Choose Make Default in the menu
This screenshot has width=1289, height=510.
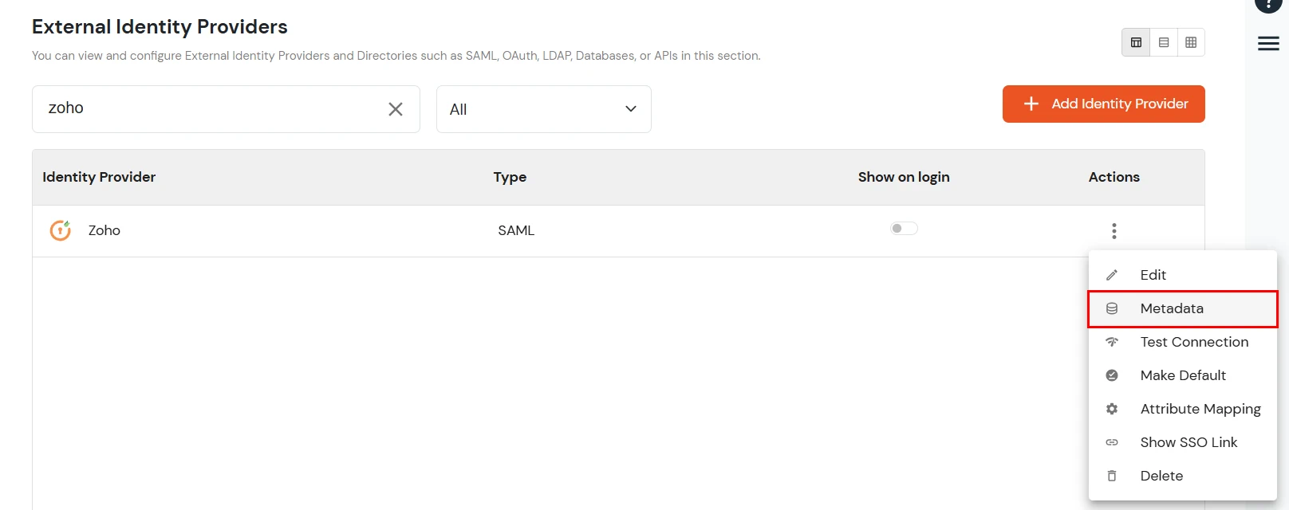coord(1182,375)
